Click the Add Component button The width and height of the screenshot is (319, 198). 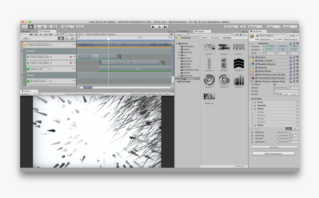(273, 154)
